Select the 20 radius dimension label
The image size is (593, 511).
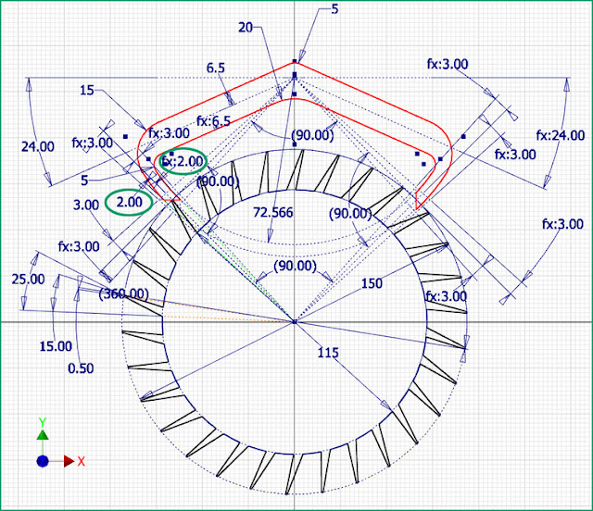(245, 27)
